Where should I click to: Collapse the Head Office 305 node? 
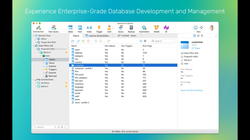pyautogui.click(x=34, y=46)
